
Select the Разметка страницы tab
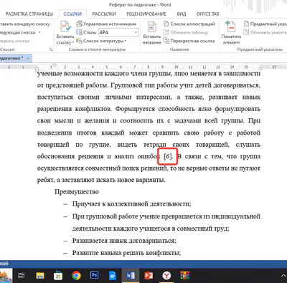click(29, 14)
